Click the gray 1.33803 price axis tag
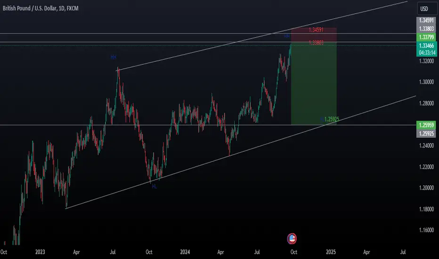The image size is (439, 259). (x=426, y=29)
